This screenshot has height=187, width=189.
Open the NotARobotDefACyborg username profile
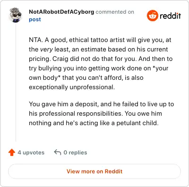61,12
